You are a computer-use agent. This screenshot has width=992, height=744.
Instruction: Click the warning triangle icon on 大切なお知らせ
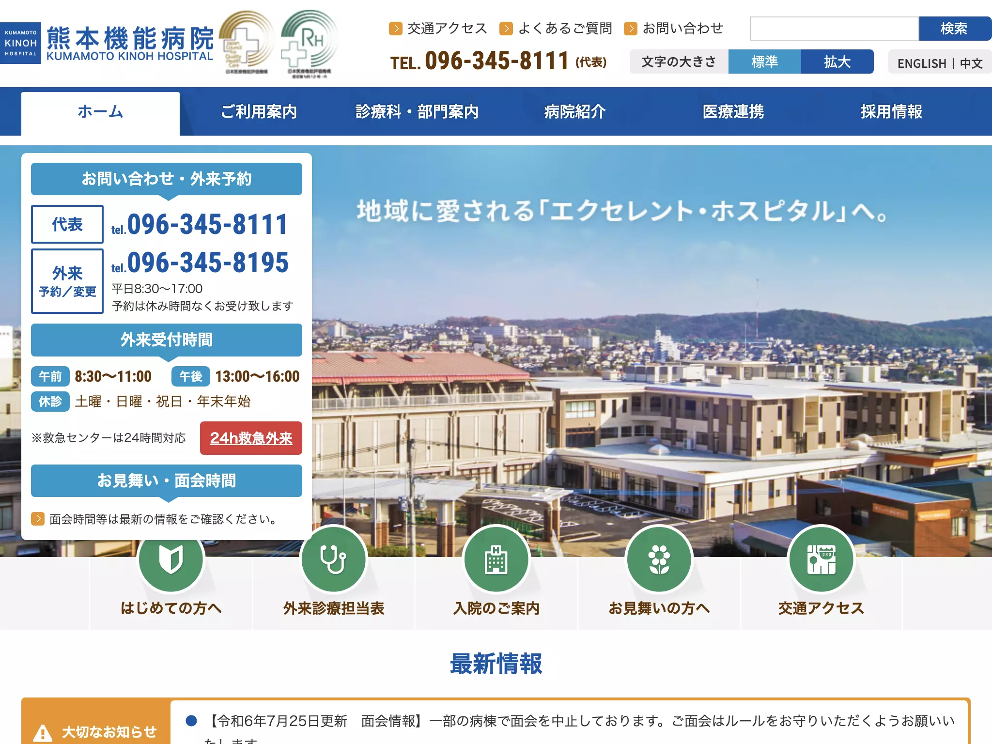coord(43,733)
